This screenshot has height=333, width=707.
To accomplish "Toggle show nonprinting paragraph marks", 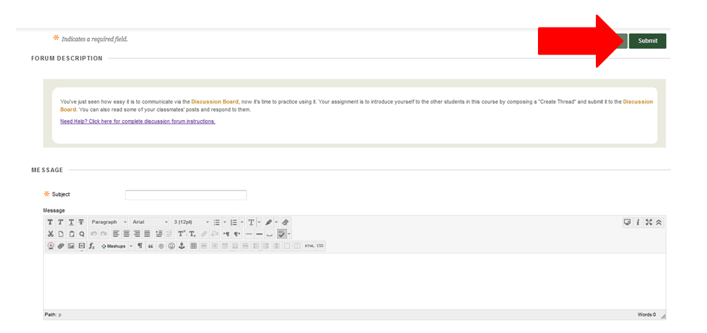I will [140, 246].
